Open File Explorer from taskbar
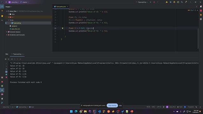 (85, 111)
